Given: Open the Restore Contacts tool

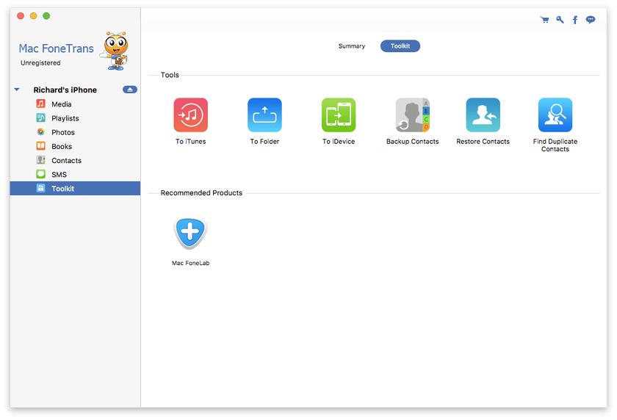Looking at the screenshot, I should [x=483, y=115].
